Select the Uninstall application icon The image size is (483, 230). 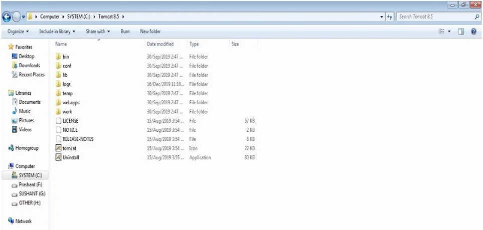[58, 157]
